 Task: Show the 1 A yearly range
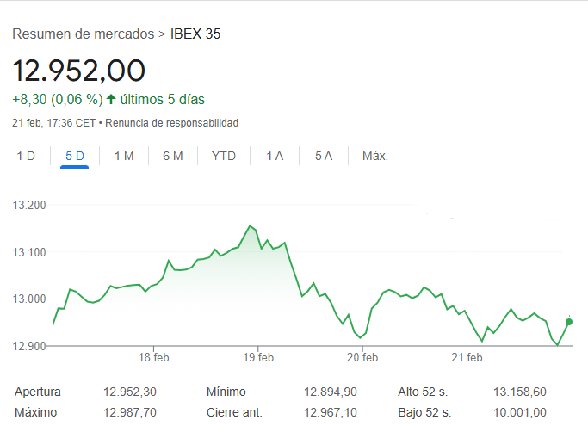pos(275,156)
